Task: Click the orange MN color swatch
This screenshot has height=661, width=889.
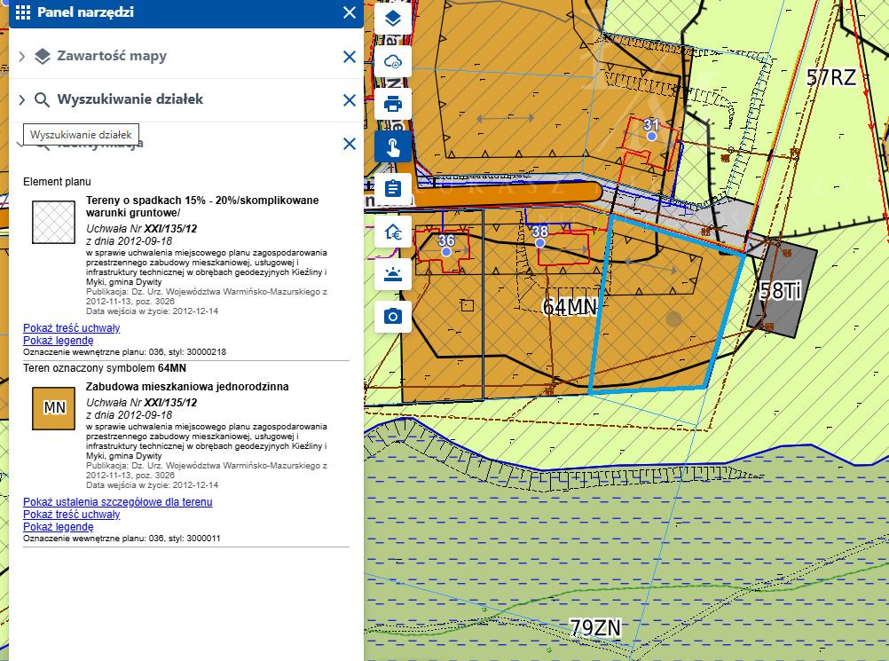Action: tap(54, 409)
